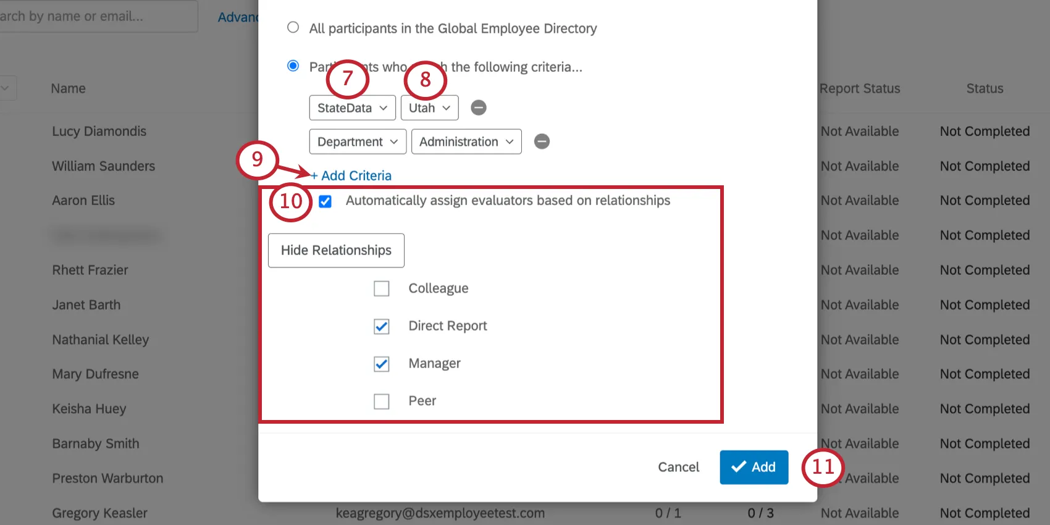Click the keagregory@dsxemployeetest.com email
1050x525 pixels.
pos(440,513)
